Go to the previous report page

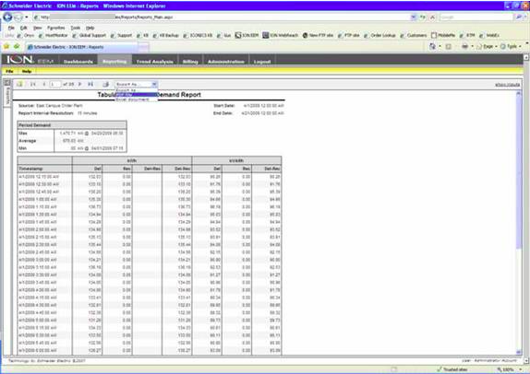[43, 84]
